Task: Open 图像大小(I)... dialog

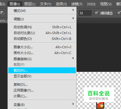Action: point(42,47)
